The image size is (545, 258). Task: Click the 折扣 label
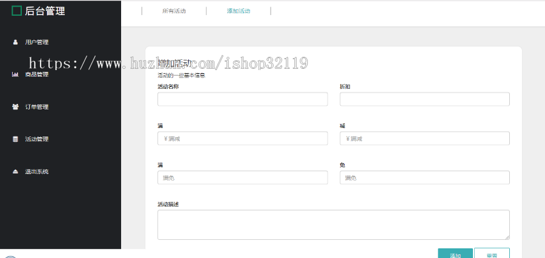coord(345,86)
